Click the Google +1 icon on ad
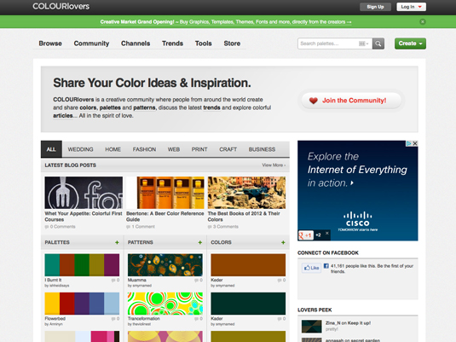Viewport: 456px width, 342px height. coord(306,235)
